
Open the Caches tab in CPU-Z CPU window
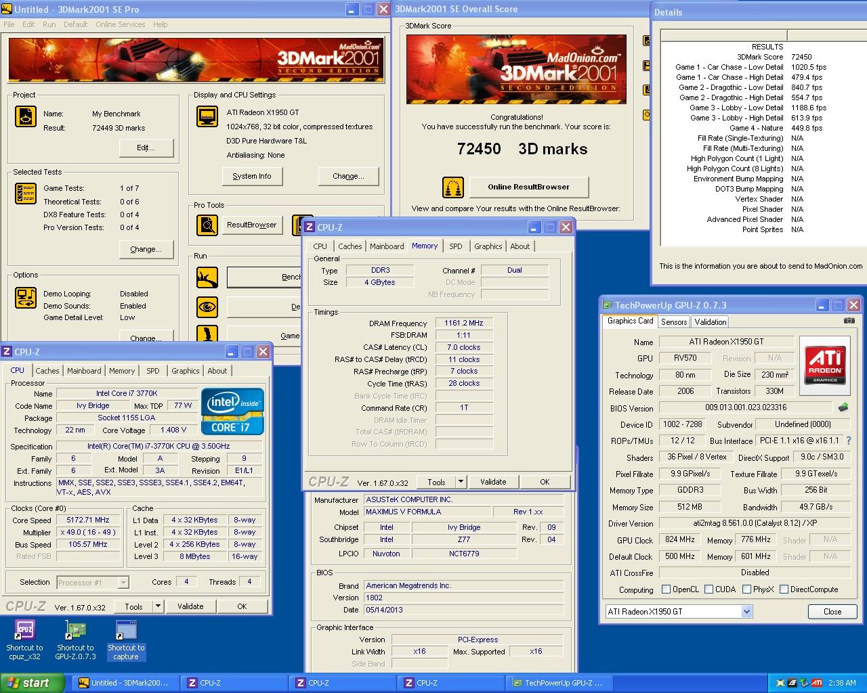pos(47,371)
